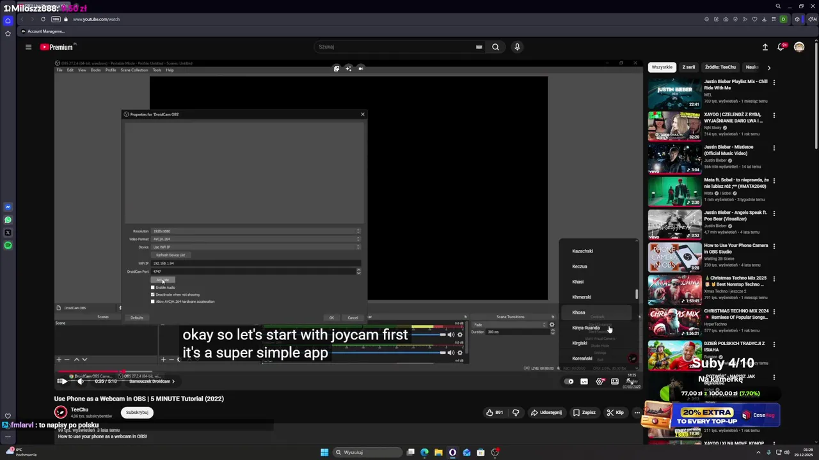Image resolution: width=819 pixels, height=460 pixels.
Task: Select Z serii filter chip
Action: (x=688, y=67)
